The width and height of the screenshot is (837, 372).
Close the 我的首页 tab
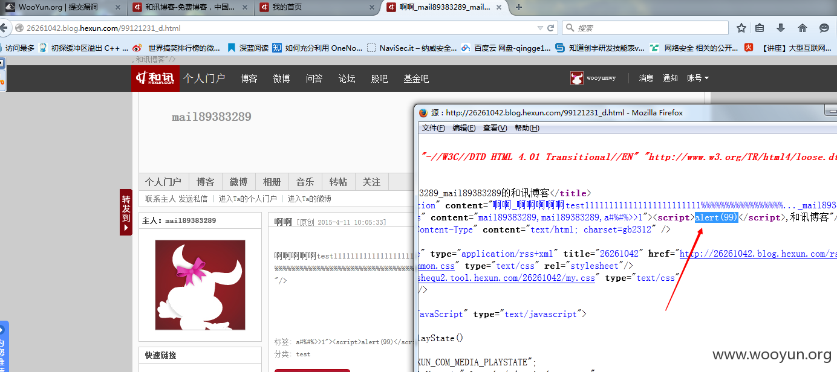pyautogui.click(x=371, y=7)
